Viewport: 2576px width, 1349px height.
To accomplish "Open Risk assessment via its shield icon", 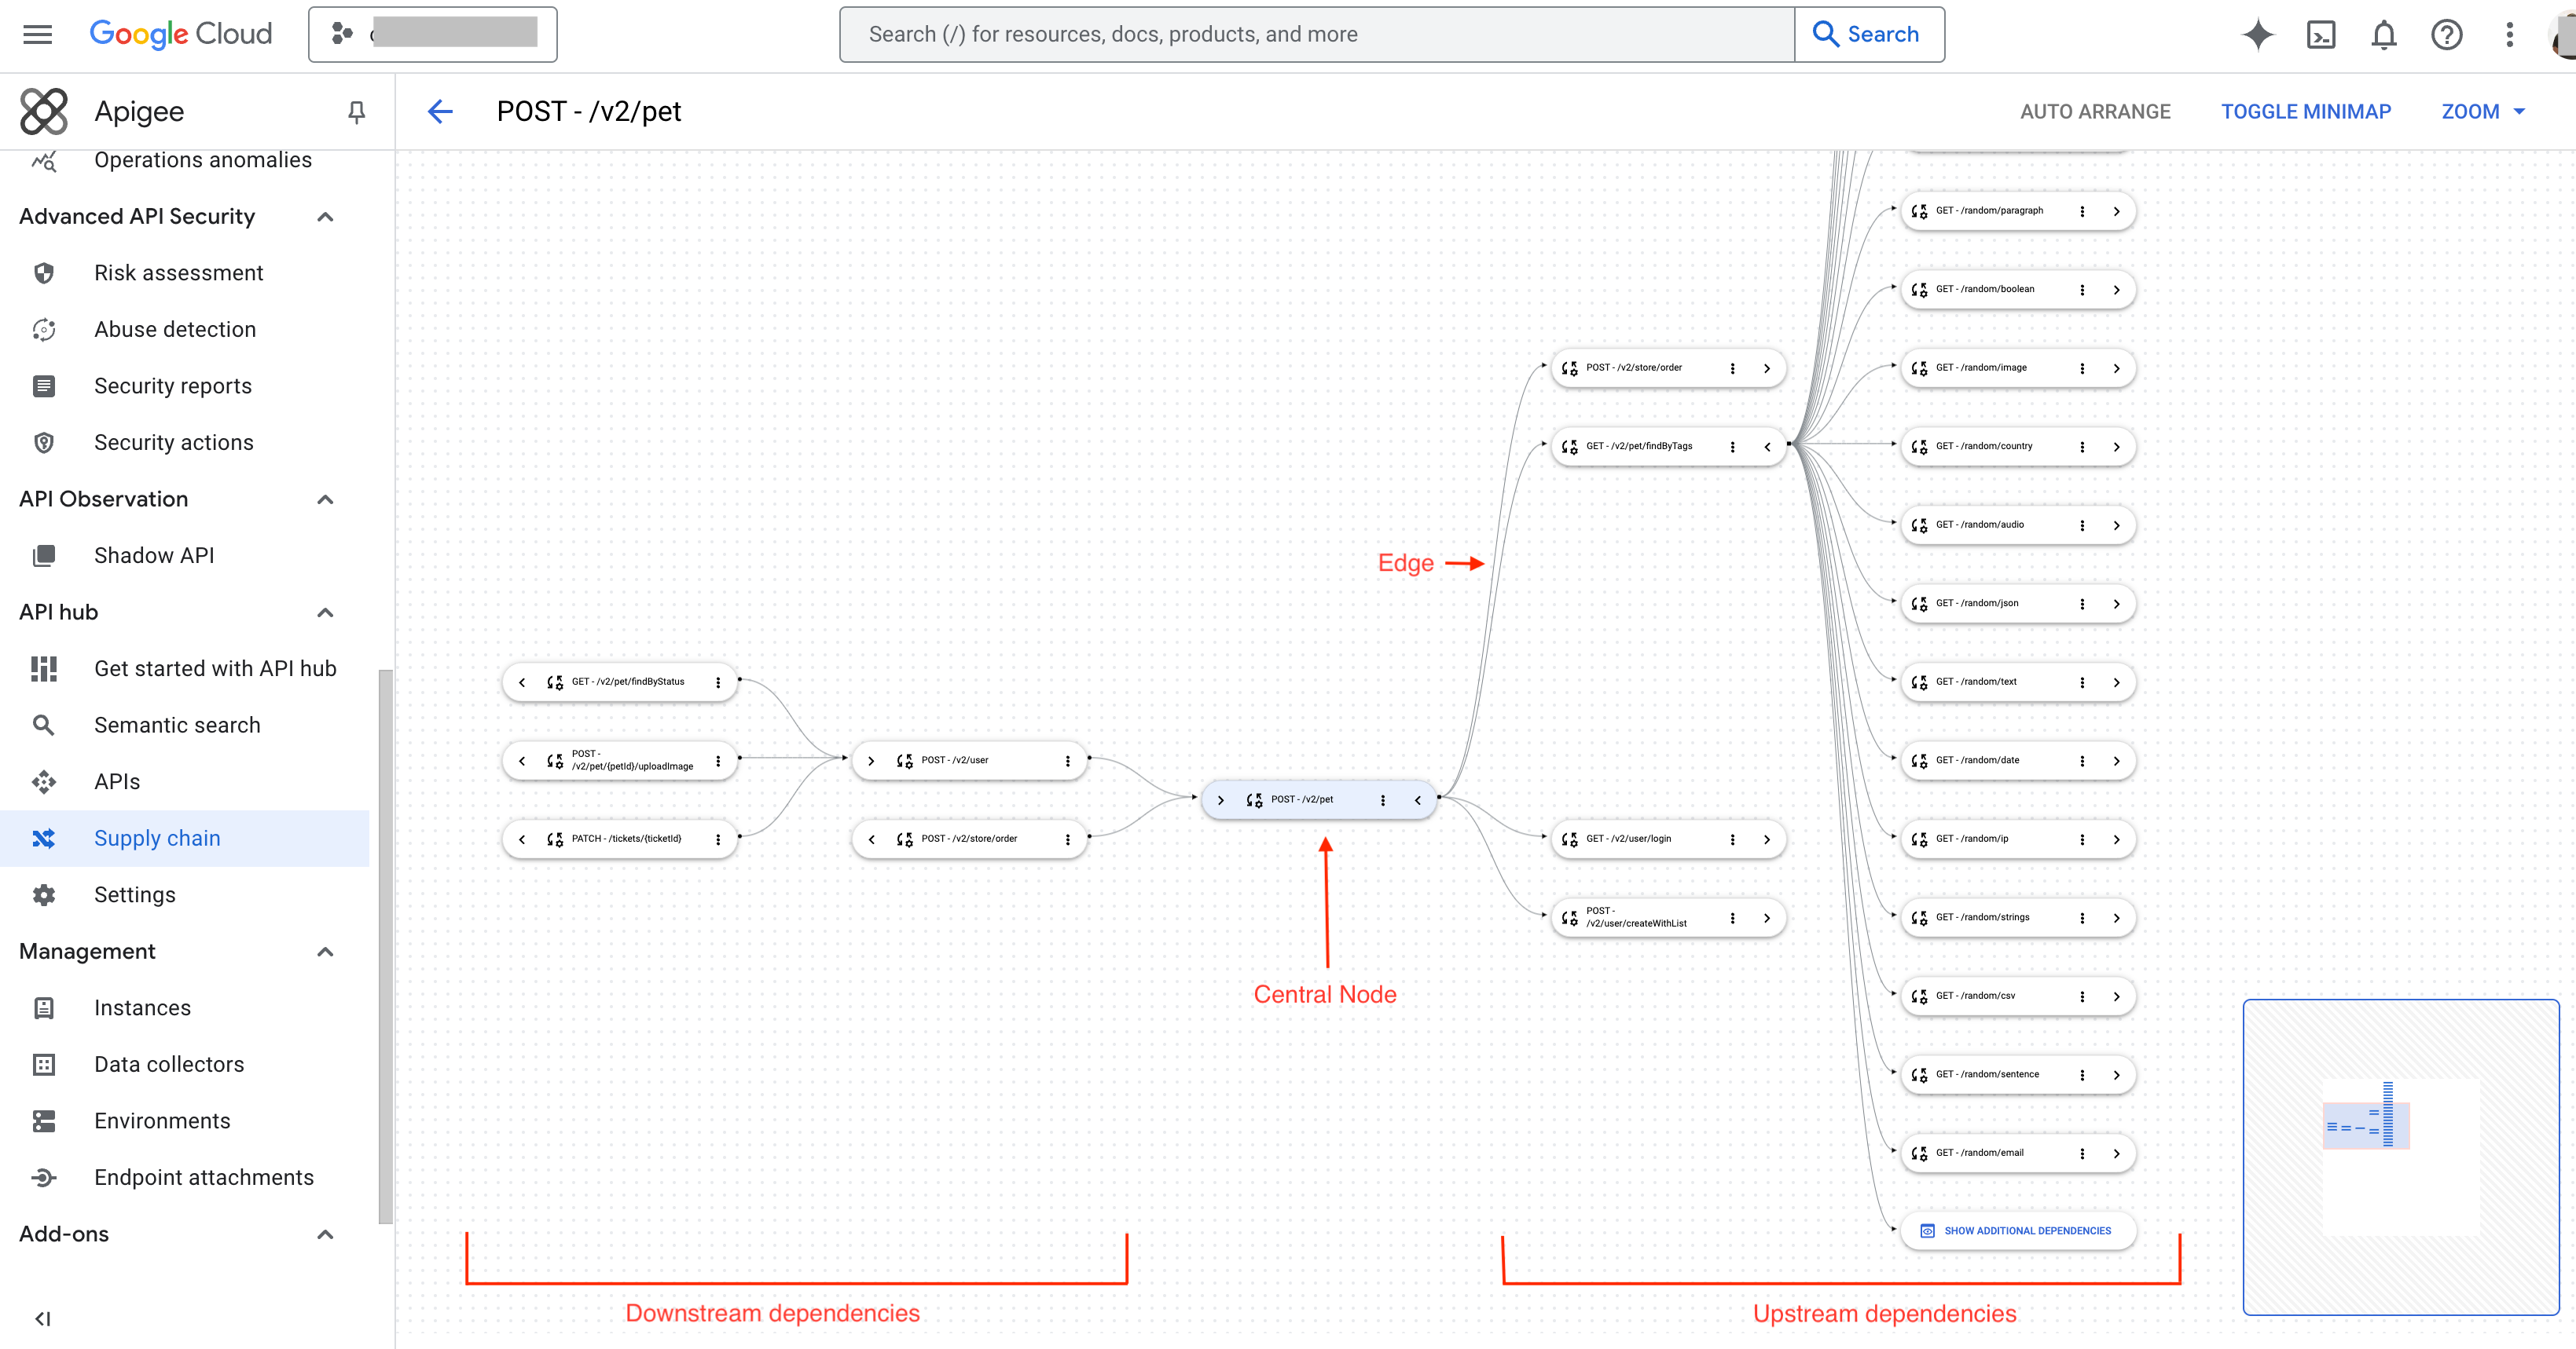I will click(44, 272).
